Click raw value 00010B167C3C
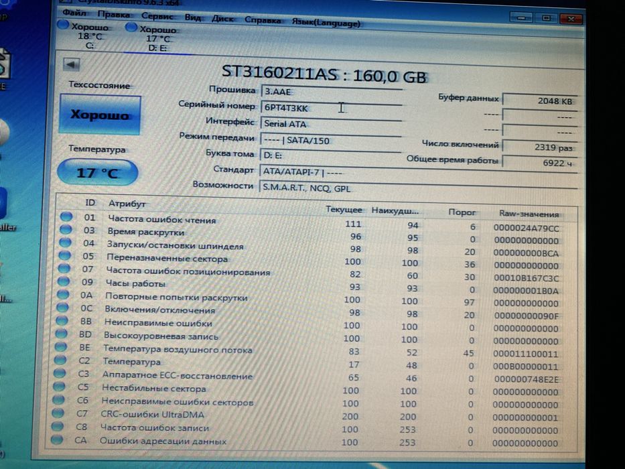The height and width of the screenshot is (469, 625). point(526,278)
